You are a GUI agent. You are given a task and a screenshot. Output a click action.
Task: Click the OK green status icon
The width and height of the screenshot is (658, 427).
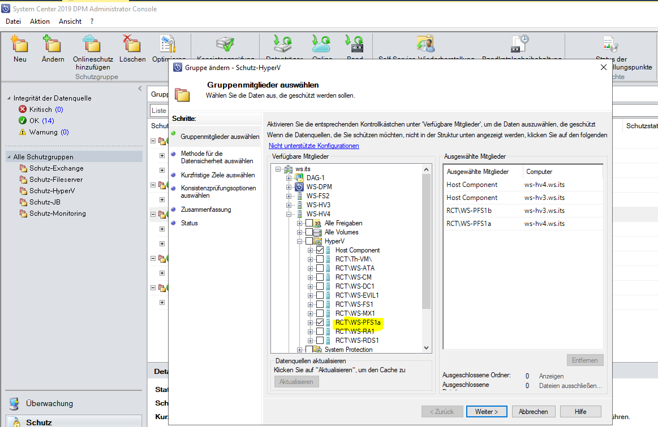[23, 121]
